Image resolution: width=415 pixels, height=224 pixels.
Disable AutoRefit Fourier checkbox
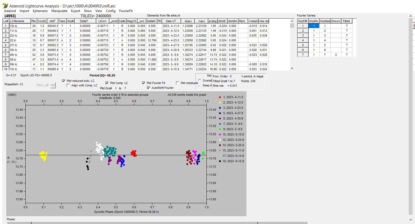pos(148,88)
